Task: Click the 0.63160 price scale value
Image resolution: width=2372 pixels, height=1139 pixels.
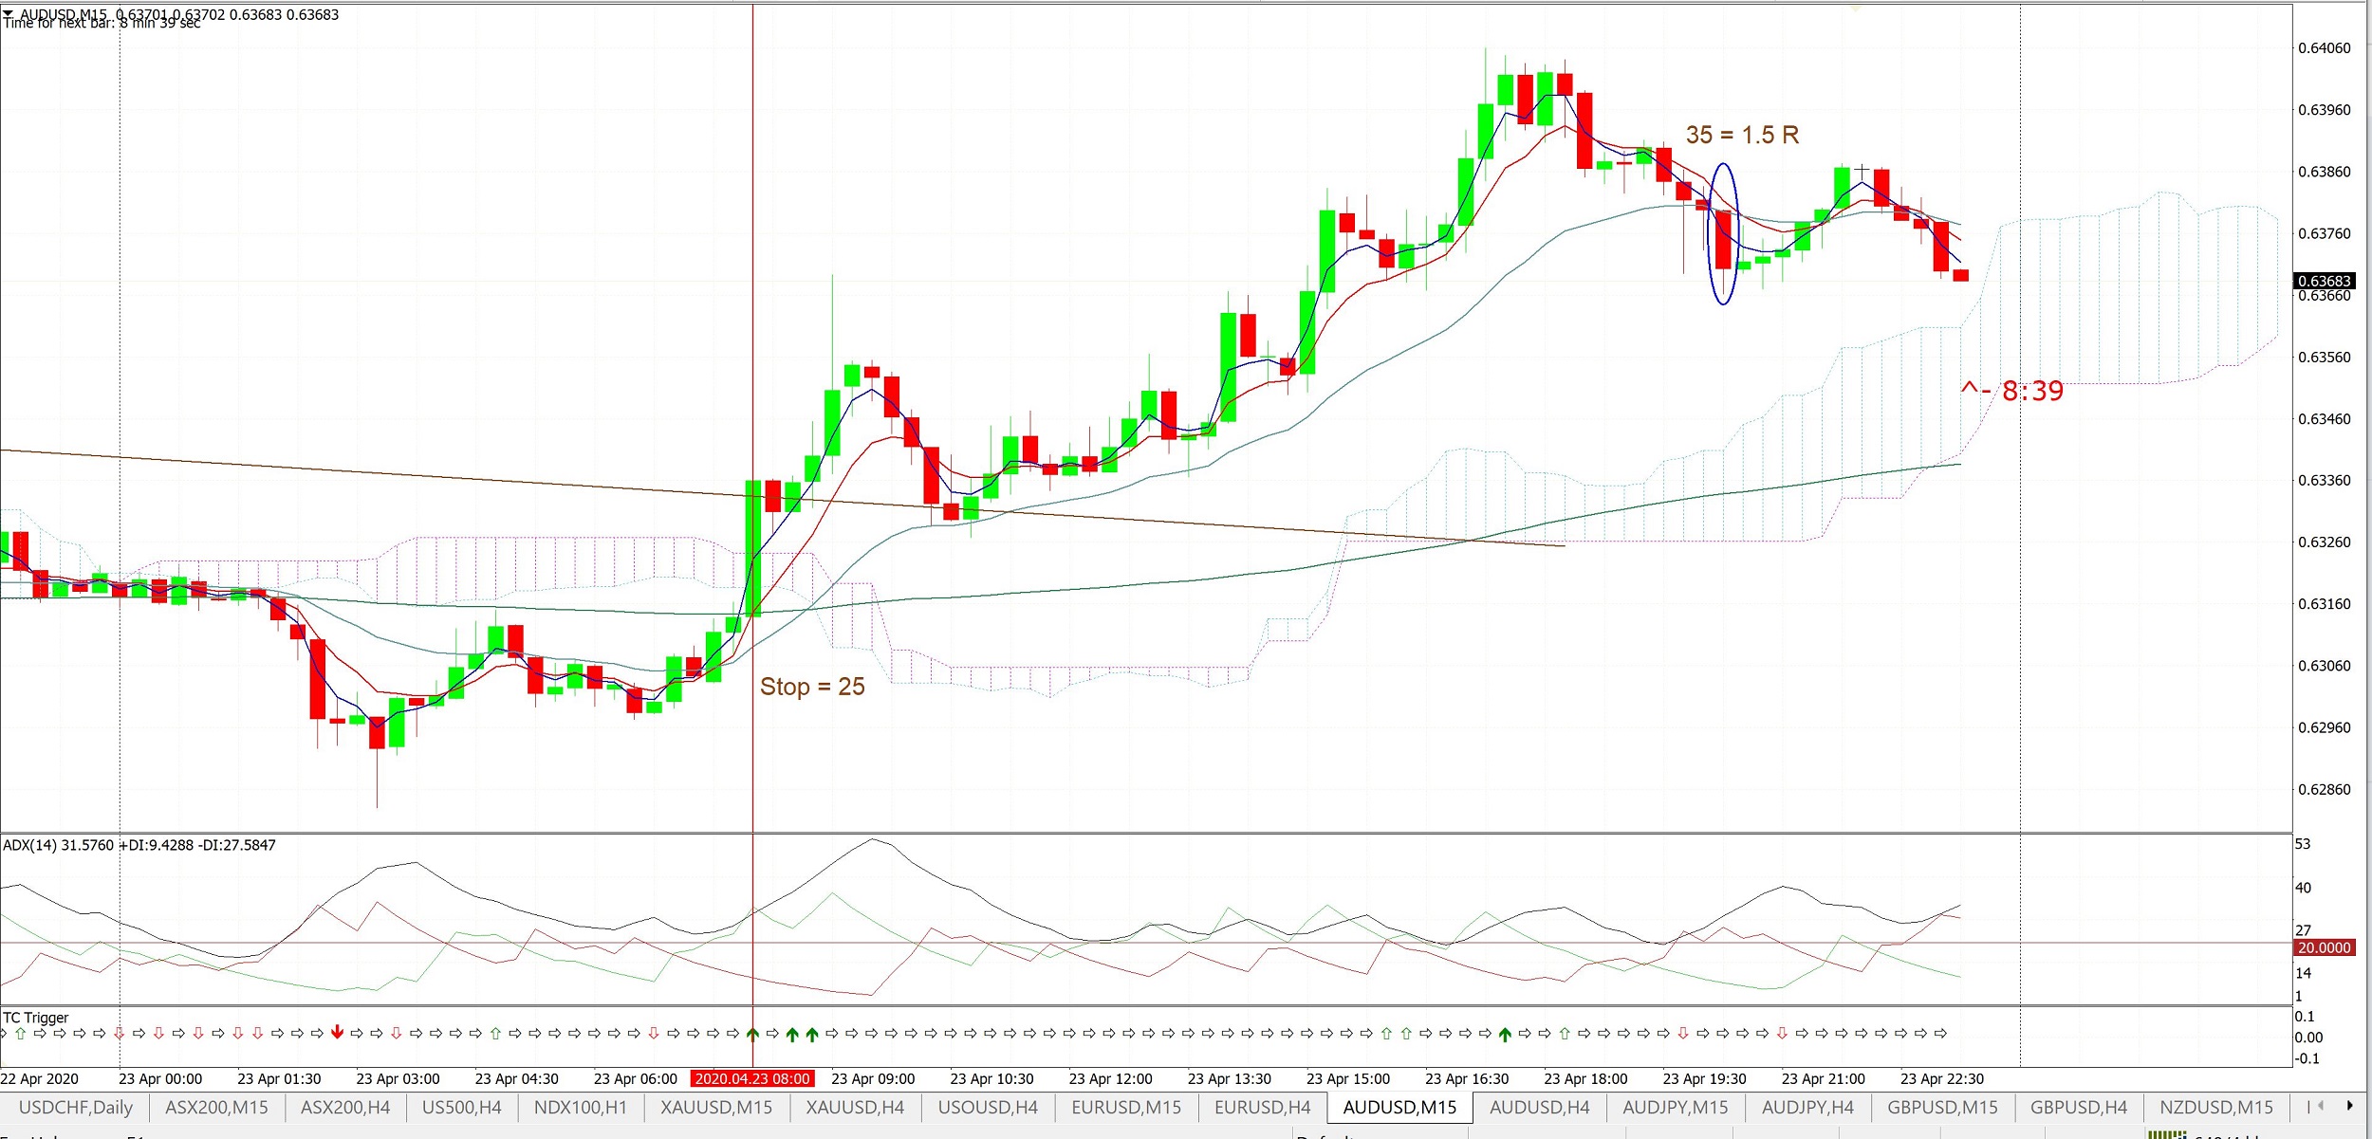Action: pos(2325,604)
